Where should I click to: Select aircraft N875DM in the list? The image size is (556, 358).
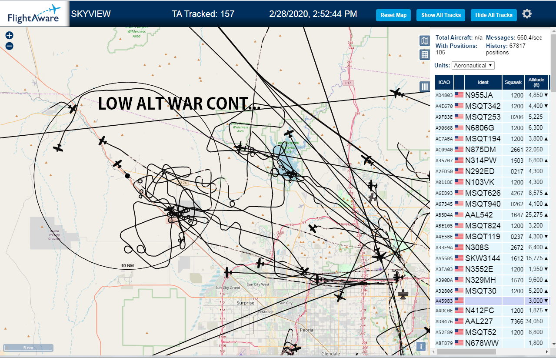pyautogui.click(x=493, y=149)
